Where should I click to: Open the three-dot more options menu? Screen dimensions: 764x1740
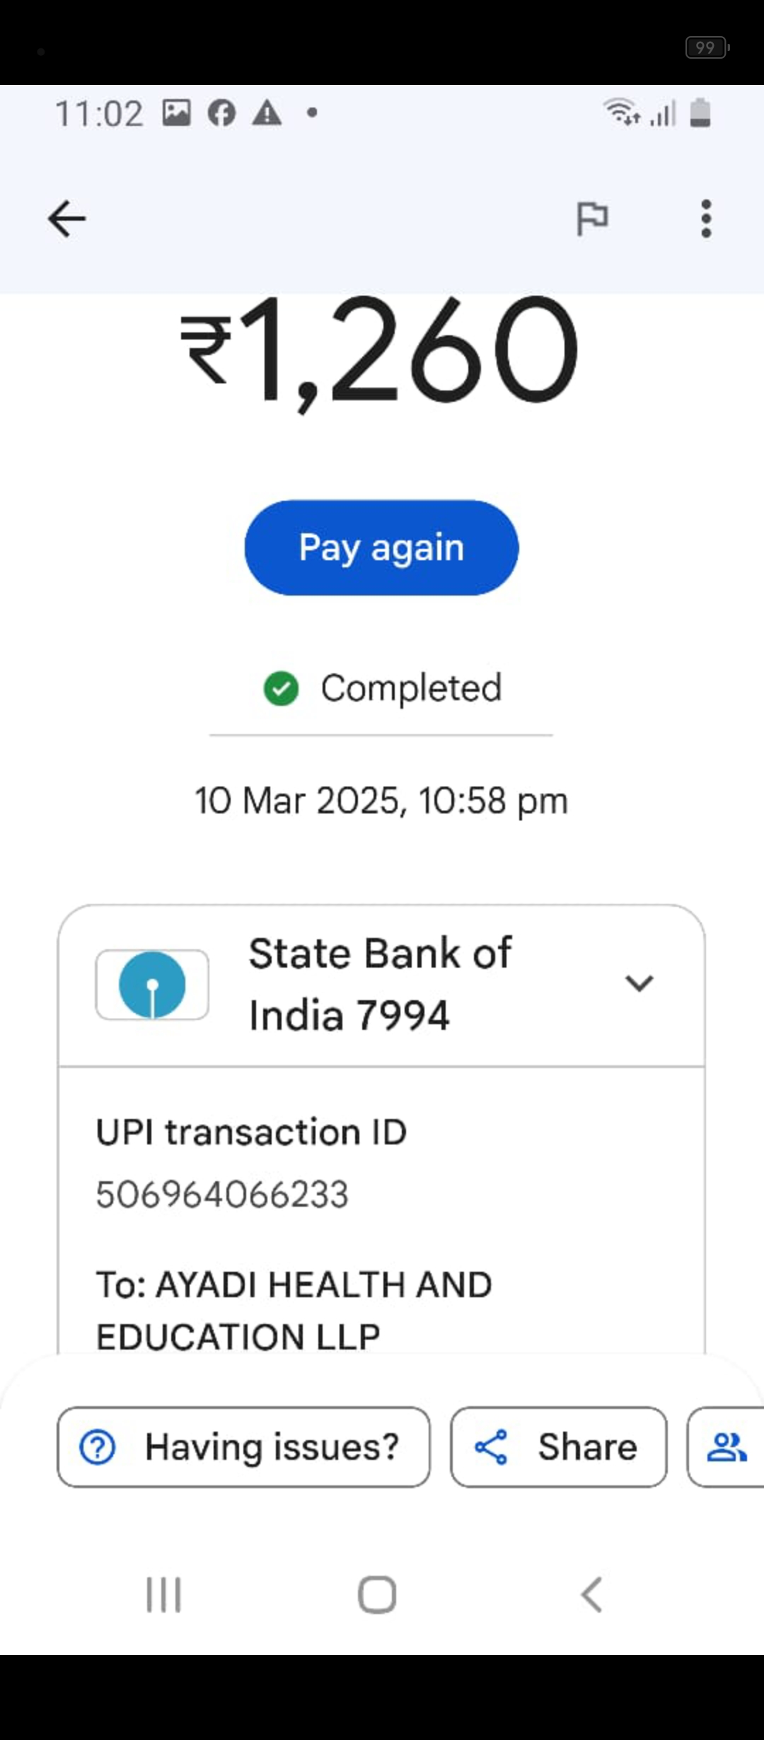(705, 218)
